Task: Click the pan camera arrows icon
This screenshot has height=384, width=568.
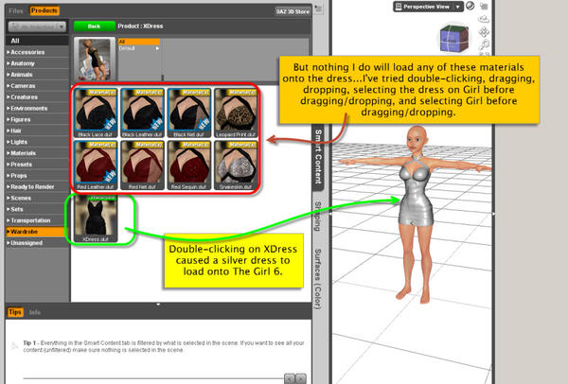Action: 484,32
